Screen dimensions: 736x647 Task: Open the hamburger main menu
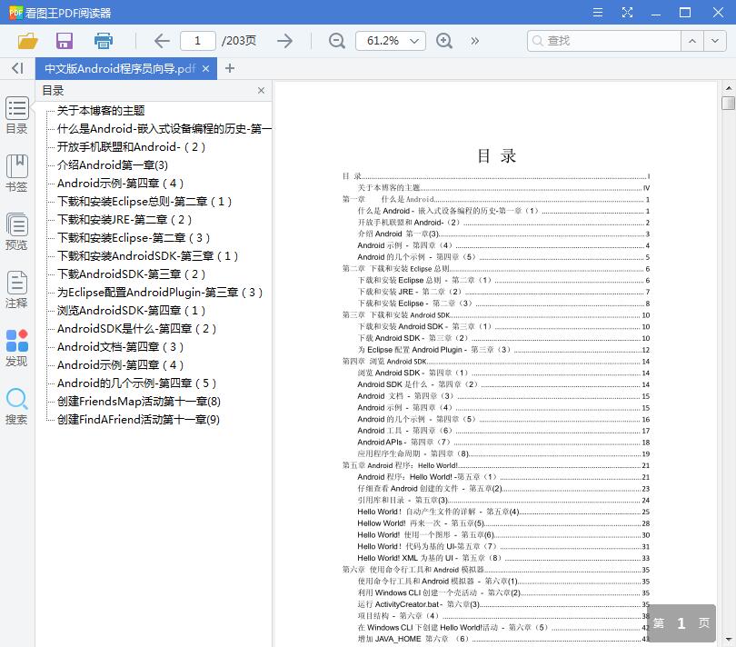597,13
